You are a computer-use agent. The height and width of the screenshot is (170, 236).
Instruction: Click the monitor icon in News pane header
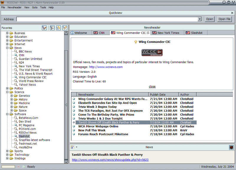pyautogui.click(x=231, y=147)
